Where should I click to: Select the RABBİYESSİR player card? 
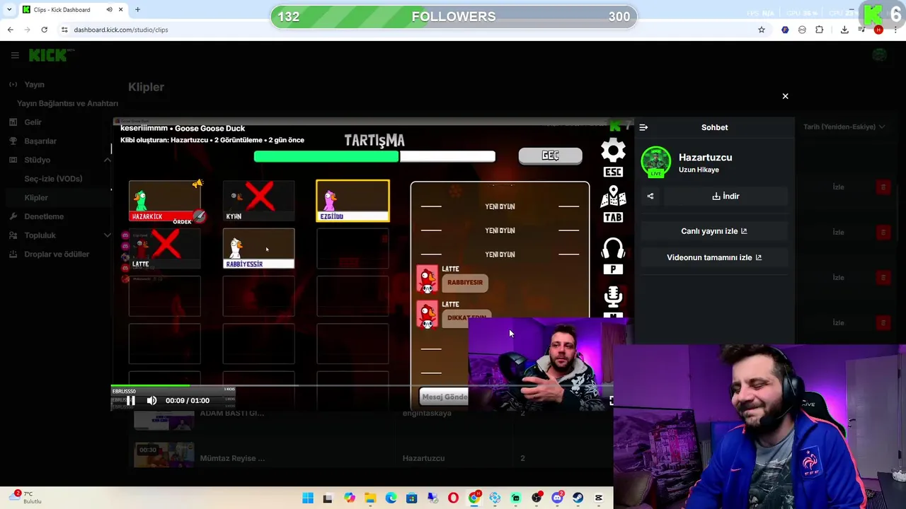[258, 248]
